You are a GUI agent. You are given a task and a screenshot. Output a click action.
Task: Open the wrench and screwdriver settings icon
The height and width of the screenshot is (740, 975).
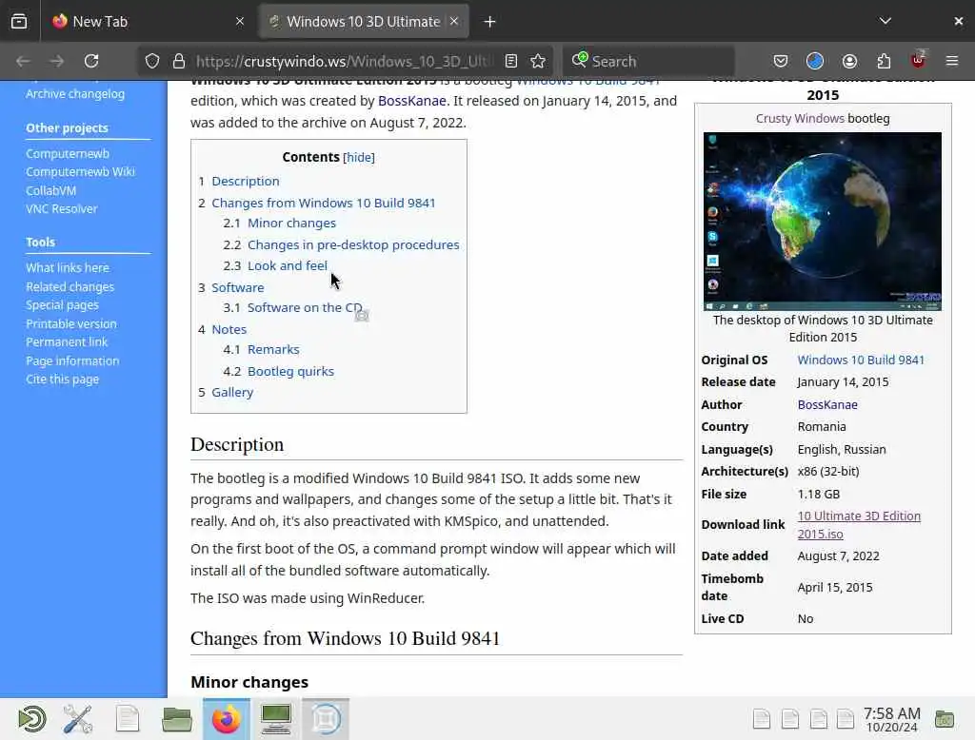[78, 719]
